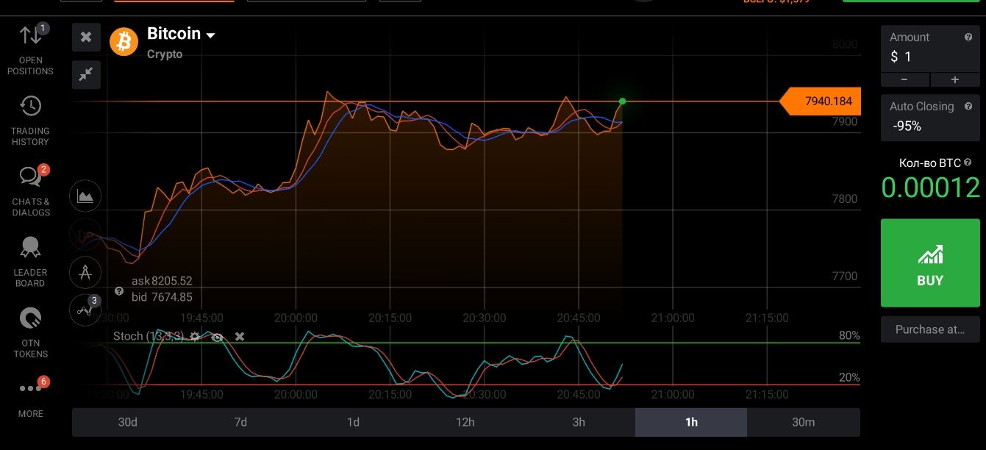The height and width of the screenshot is (450, 986).
Task: Expand the Bitcoin asset dropdown
Action: tap(210, 35)
